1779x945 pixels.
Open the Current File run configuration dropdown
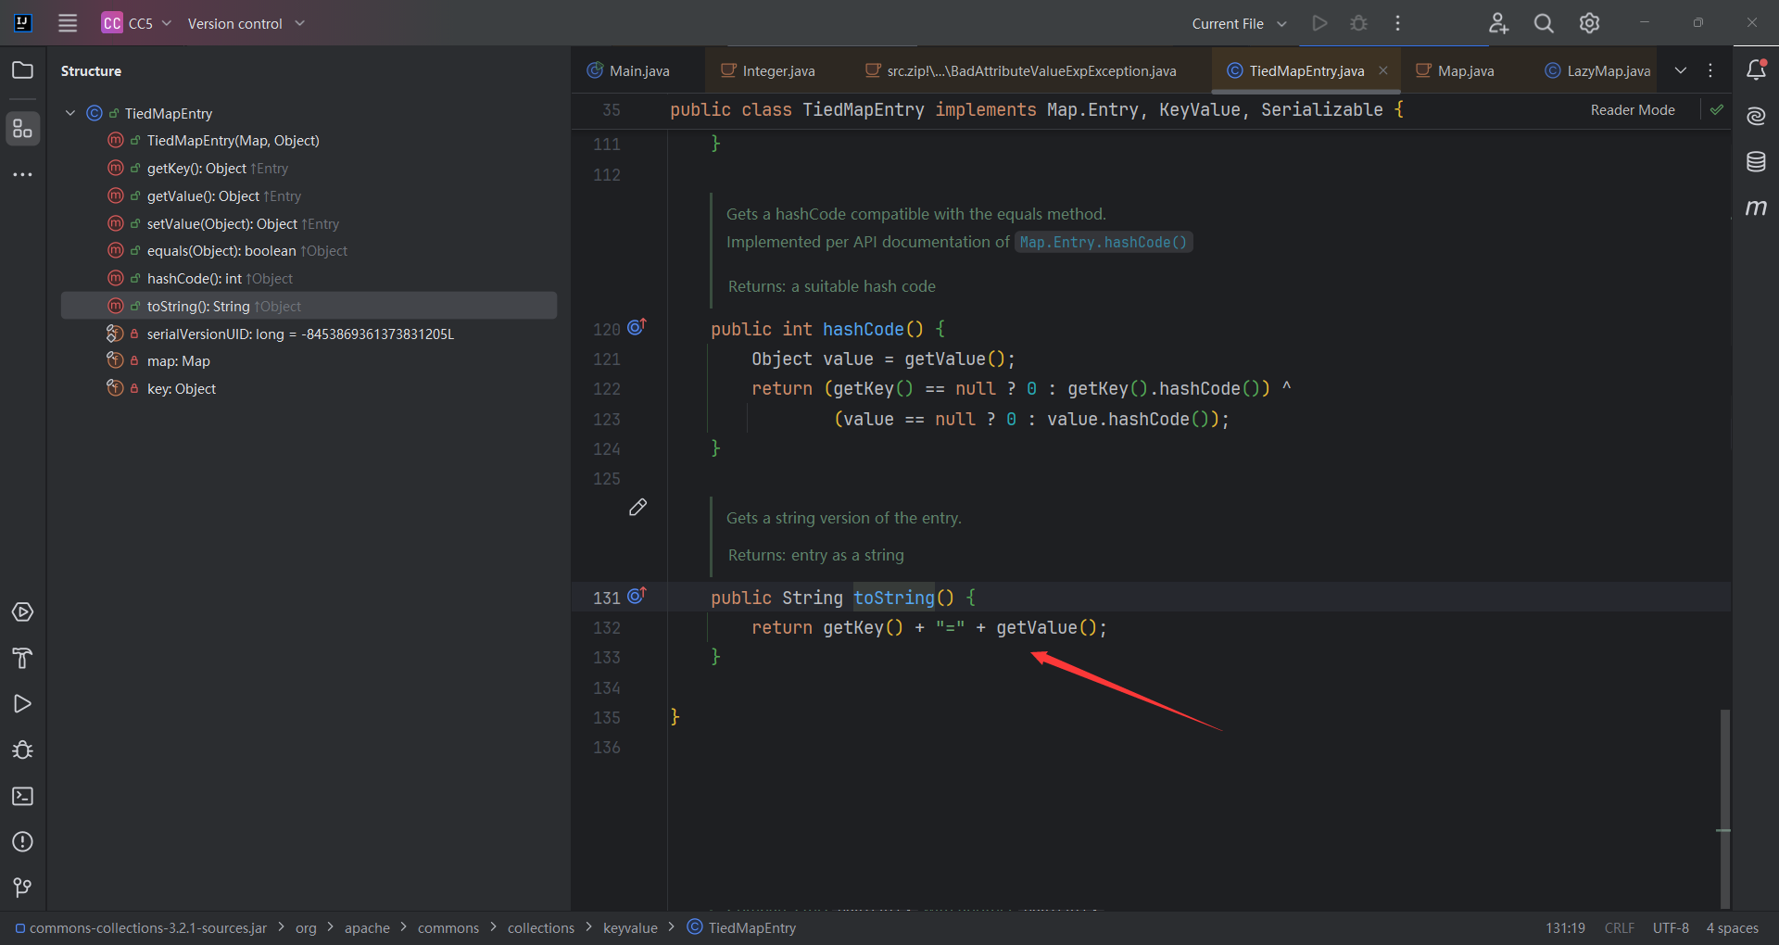click(1239, 23)
